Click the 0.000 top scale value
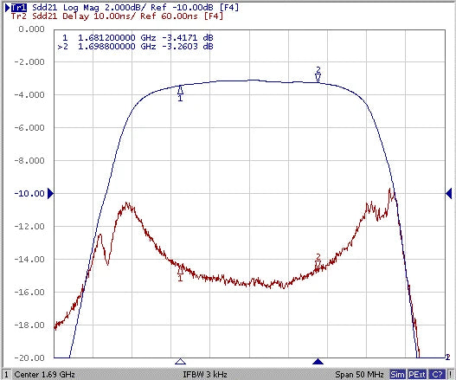 click(31, 29)
